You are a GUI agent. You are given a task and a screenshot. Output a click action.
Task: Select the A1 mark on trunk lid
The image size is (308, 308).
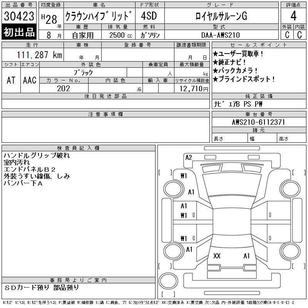point(246,256)
